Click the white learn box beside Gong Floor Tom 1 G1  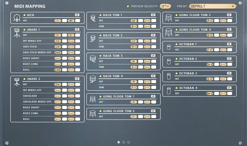(x=140, y=102)
